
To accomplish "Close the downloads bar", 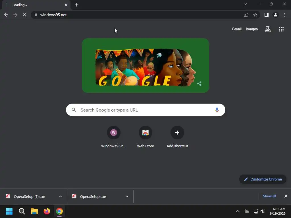I will click(286, 196).
